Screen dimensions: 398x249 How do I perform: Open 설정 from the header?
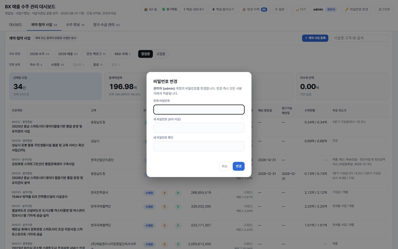[279, 9]
